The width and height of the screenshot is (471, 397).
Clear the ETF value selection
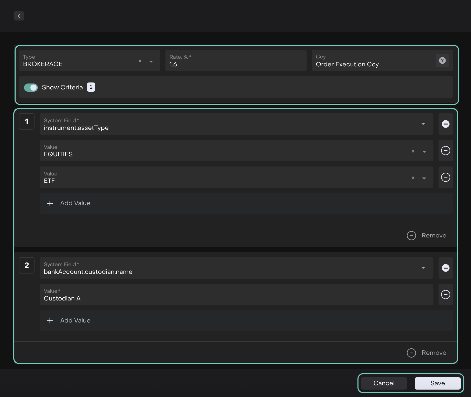point(413,178)
